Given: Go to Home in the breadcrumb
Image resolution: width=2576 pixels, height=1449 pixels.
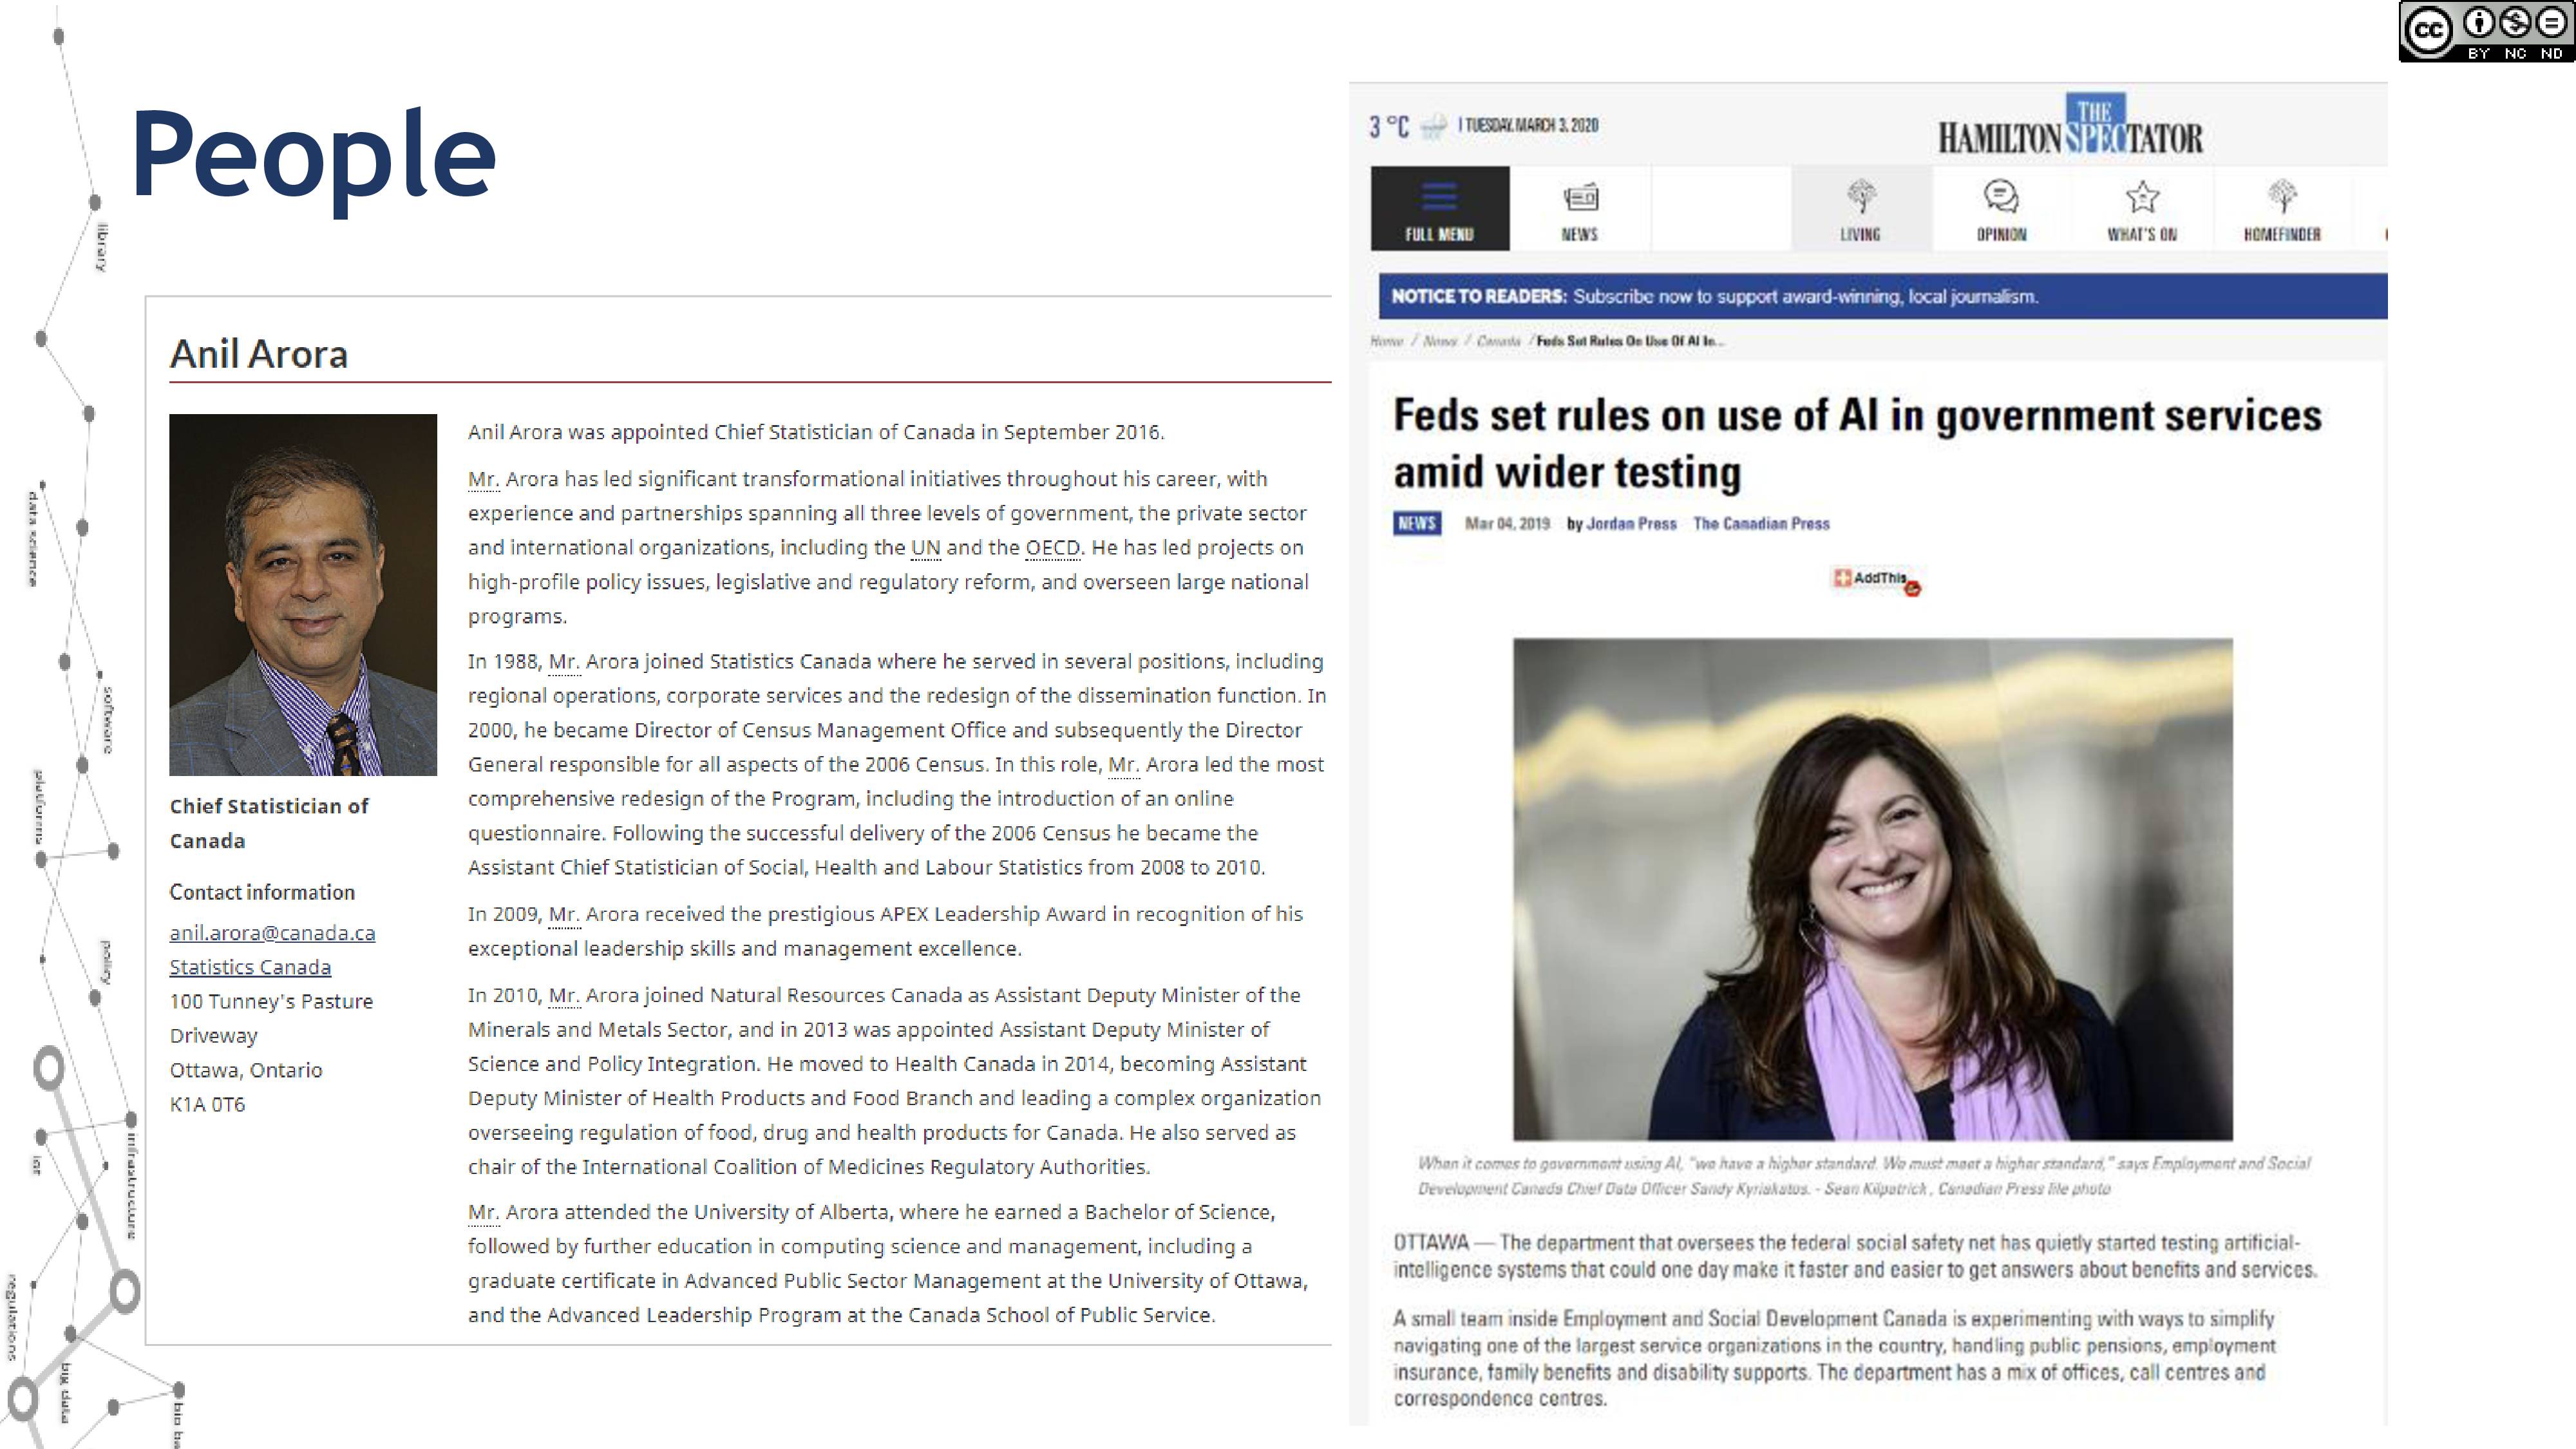Looking at the screenshot, I should (x=1386, y=341).
